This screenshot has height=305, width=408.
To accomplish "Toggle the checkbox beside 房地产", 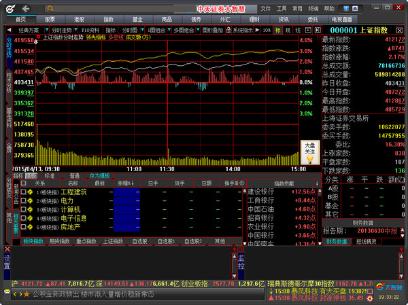I will (x=22, y=228).
